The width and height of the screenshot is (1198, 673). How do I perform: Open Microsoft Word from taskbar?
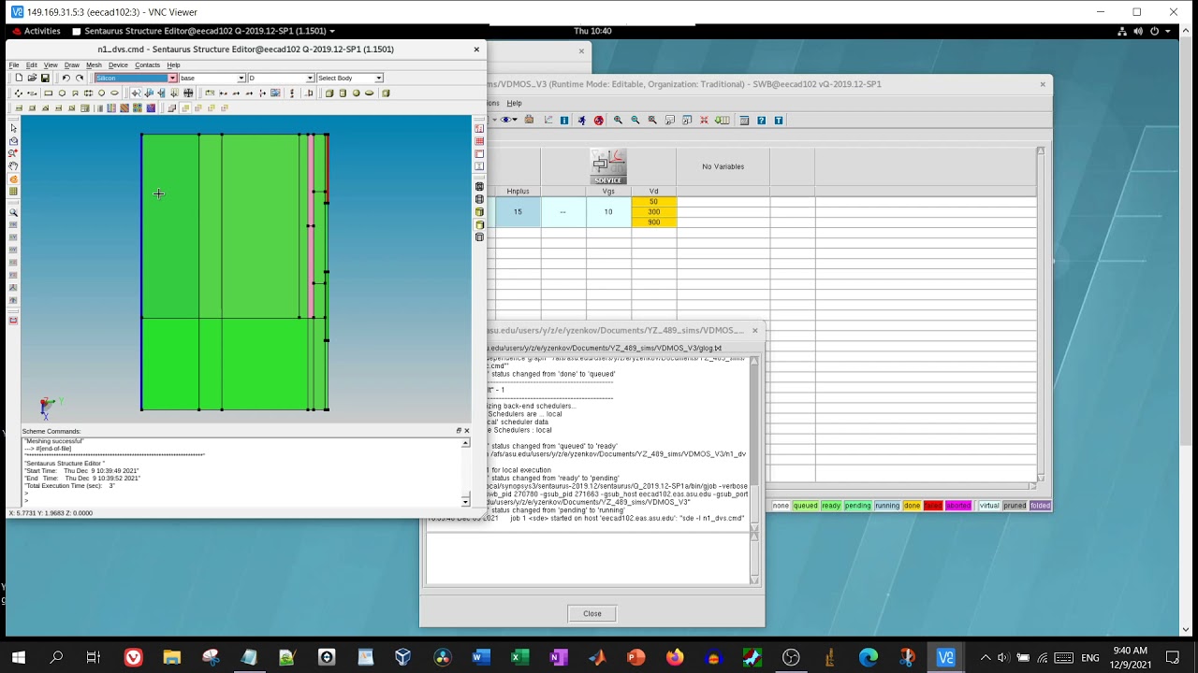pyautogui.click(x=481, y=658)
